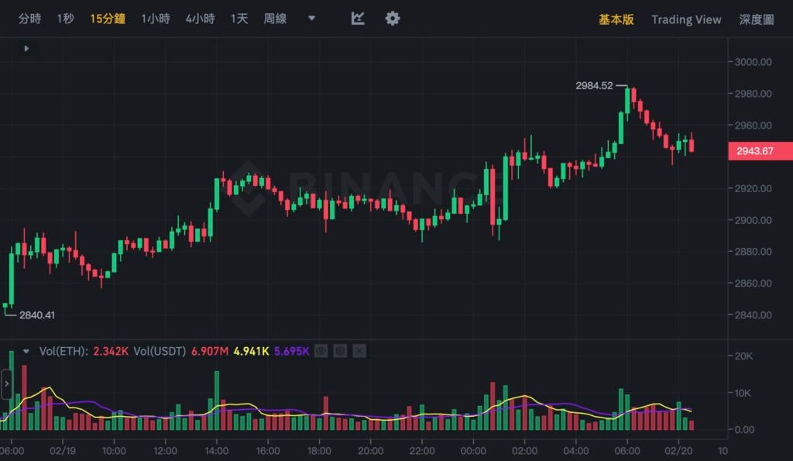Expand the small triangle at chart top-left
Image resolution: width=793 pixels, height=461 pixels.
point(26,49)
